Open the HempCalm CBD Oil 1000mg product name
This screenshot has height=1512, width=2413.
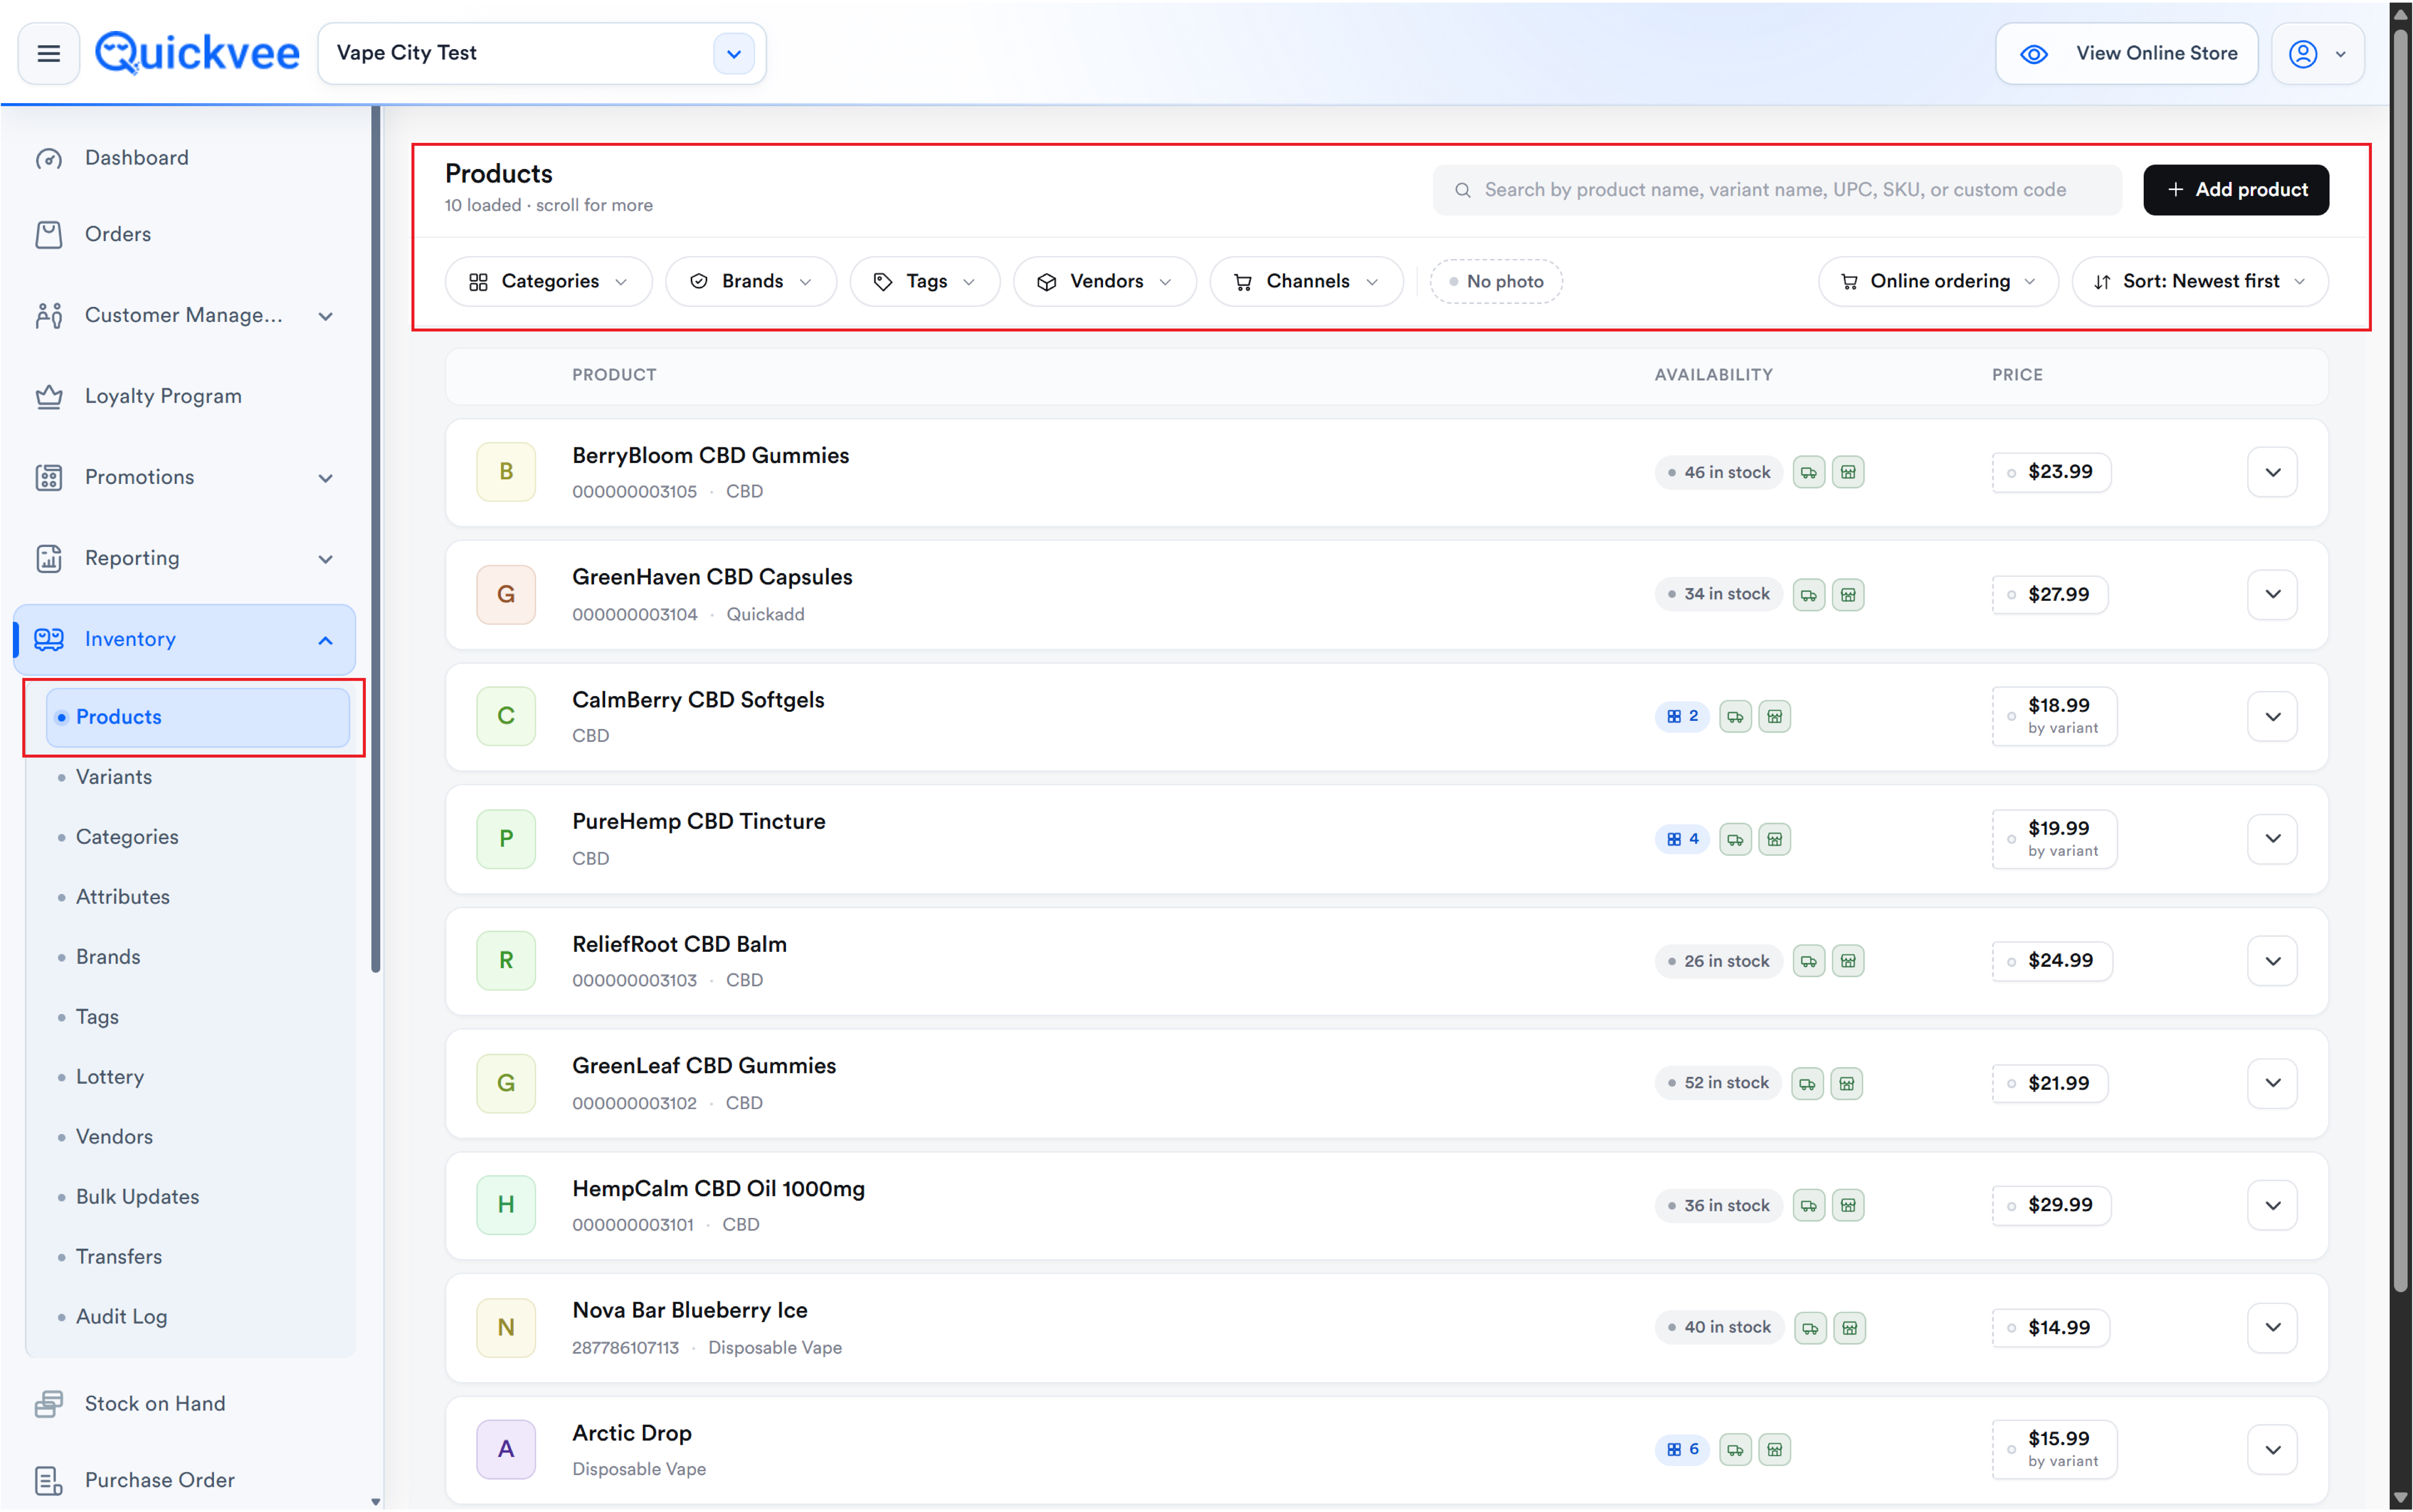point(718,1189)
